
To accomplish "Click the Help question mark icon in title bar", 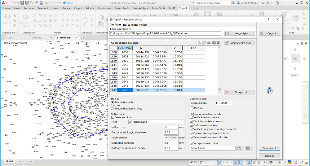I will 277,3.
